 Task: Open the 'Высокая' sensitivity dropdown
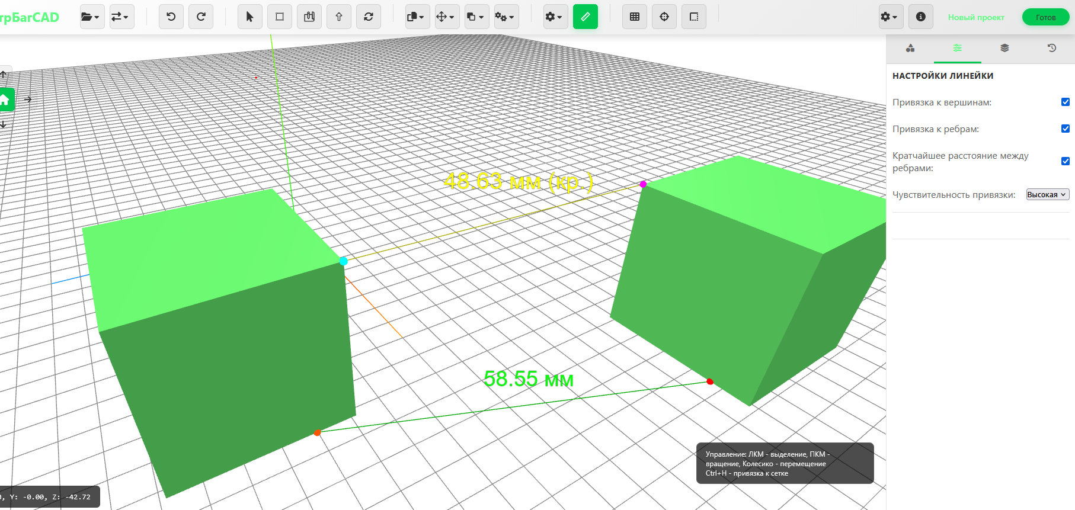click(1047, 194)
